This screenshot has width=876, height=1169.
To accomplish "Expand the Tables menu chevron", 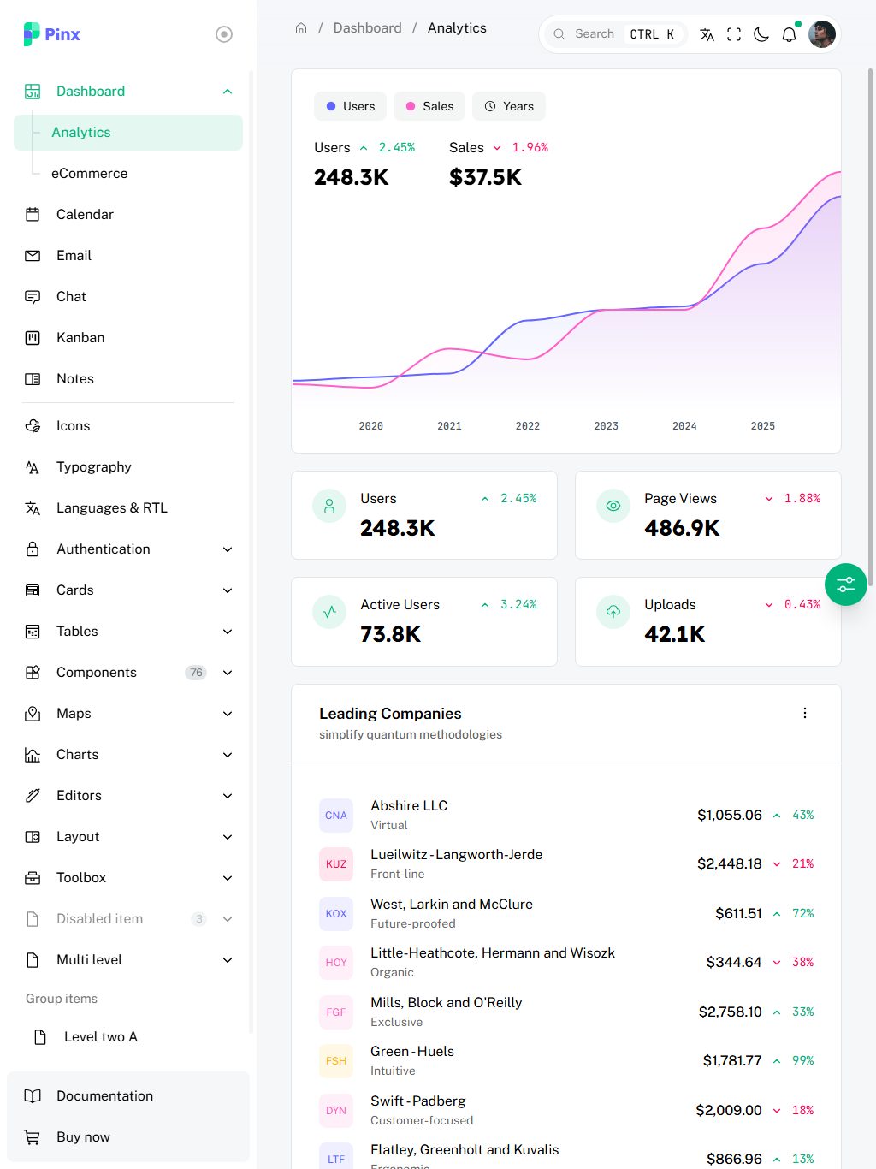I will click(x=228, y=632).
